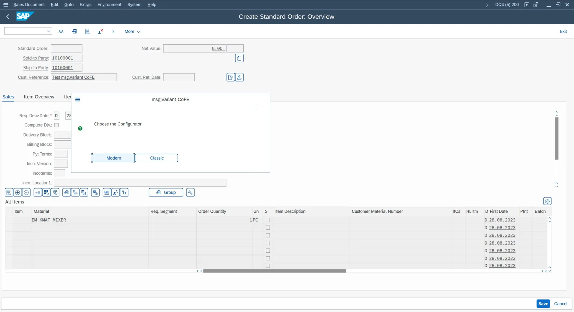The height and width of the screenshot is (312, 574).
Task: Click the add item plus icon
Action: [17, 193]
